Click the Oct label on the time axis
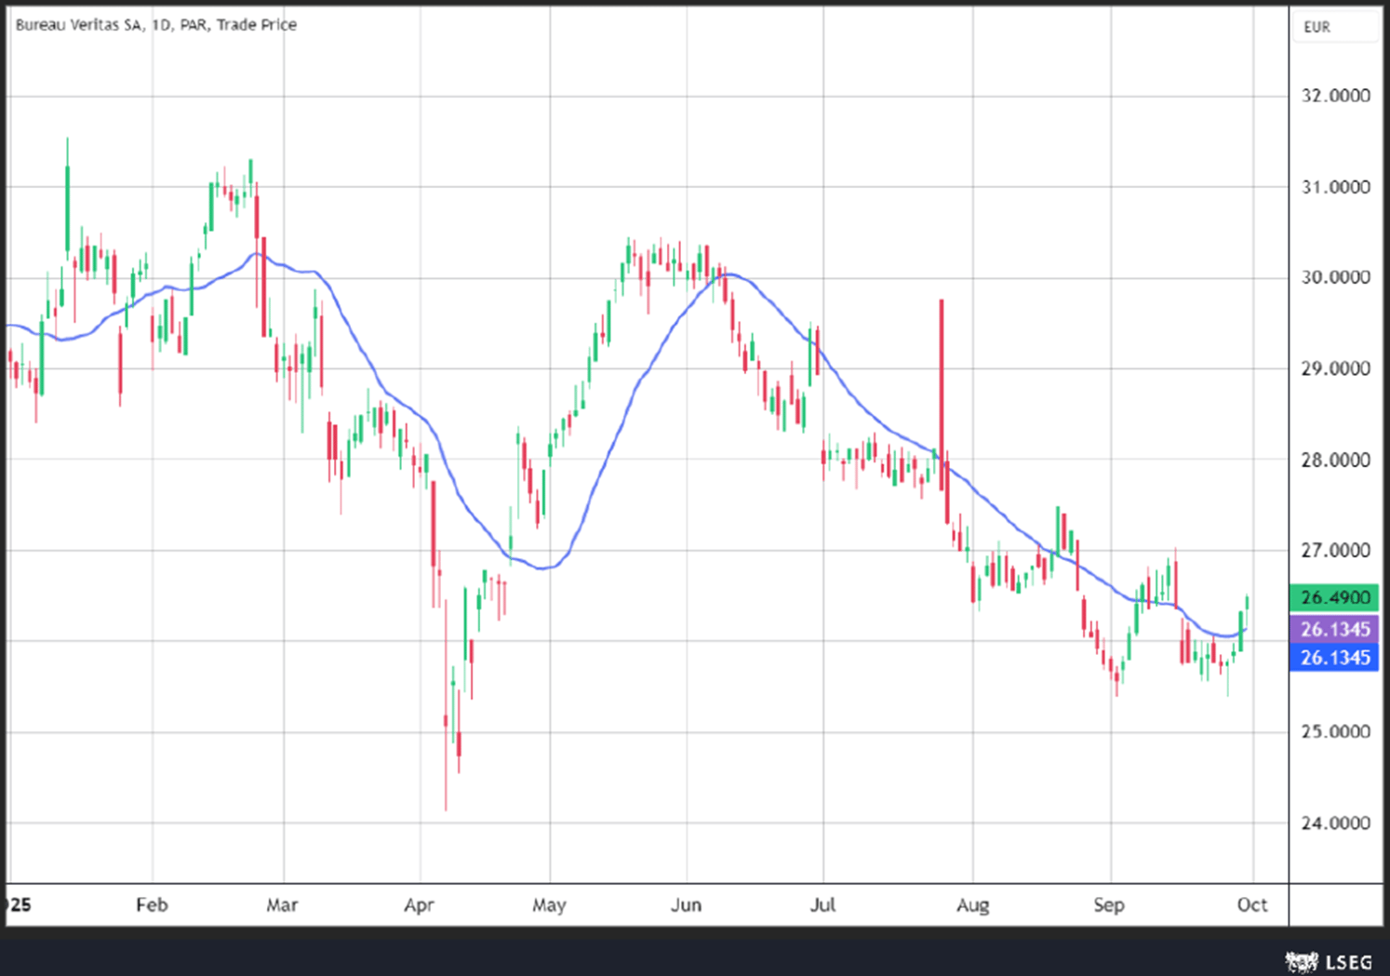 coord(1252,904)
